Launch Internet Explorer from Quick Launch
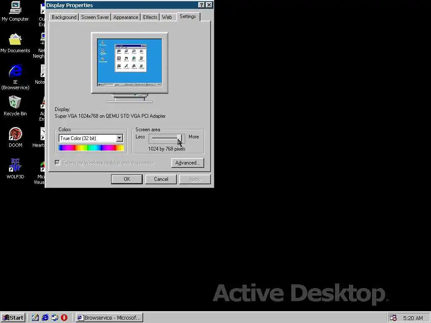This screenshot has height=323, width=431. (x=45, y=318)
